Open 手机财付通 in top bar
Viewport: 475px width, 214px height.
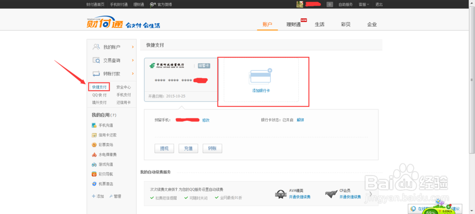click(x=119, y=5)
